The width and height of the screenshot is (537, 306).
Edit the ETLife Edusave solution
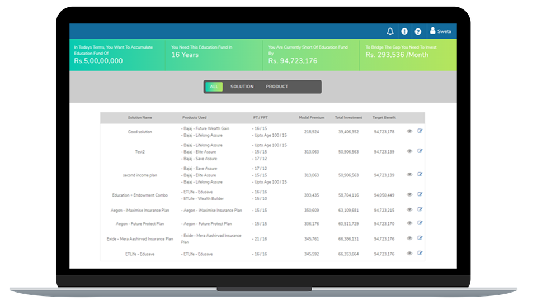(x=420, y=253)
